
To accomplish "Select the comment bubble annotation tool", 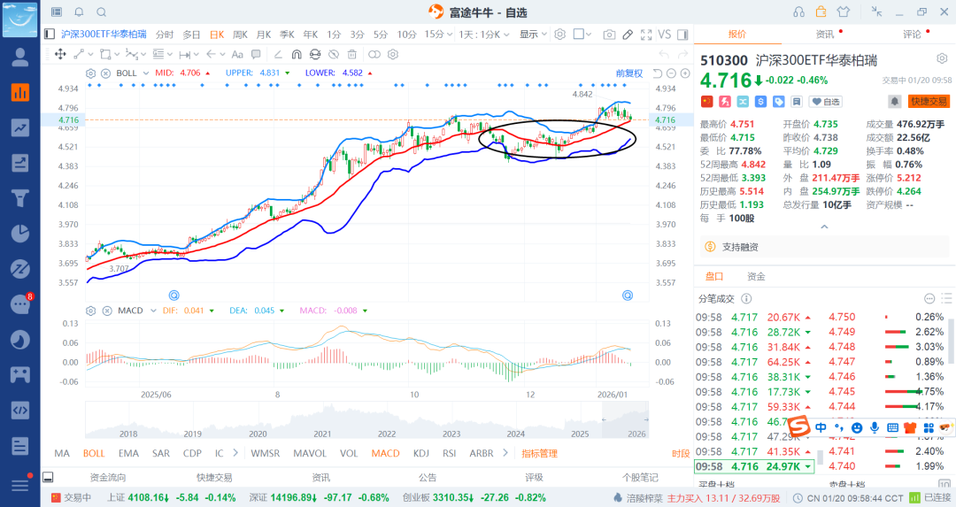I will coord(256,54).
